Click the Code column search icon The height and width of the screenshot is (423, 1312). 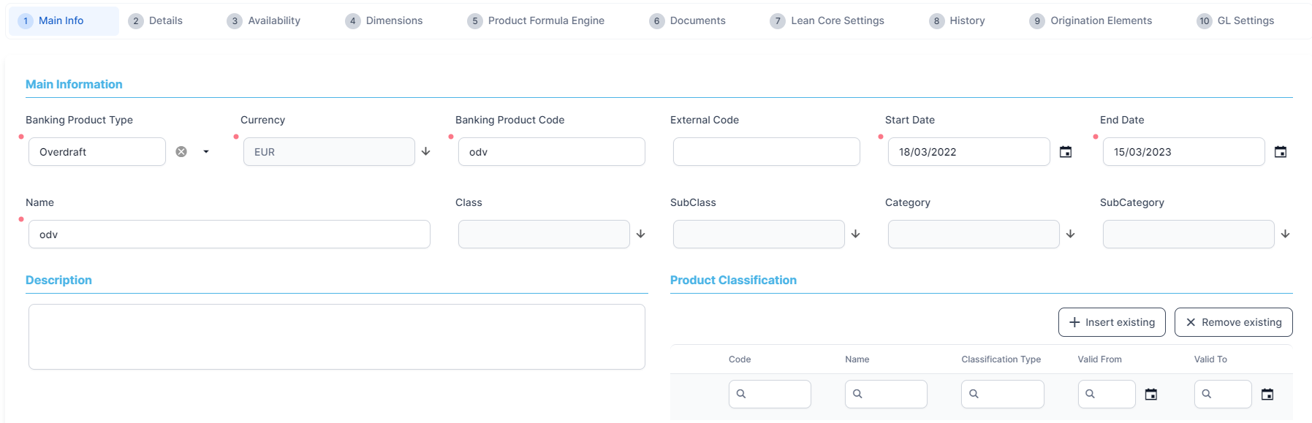point(741,394)
